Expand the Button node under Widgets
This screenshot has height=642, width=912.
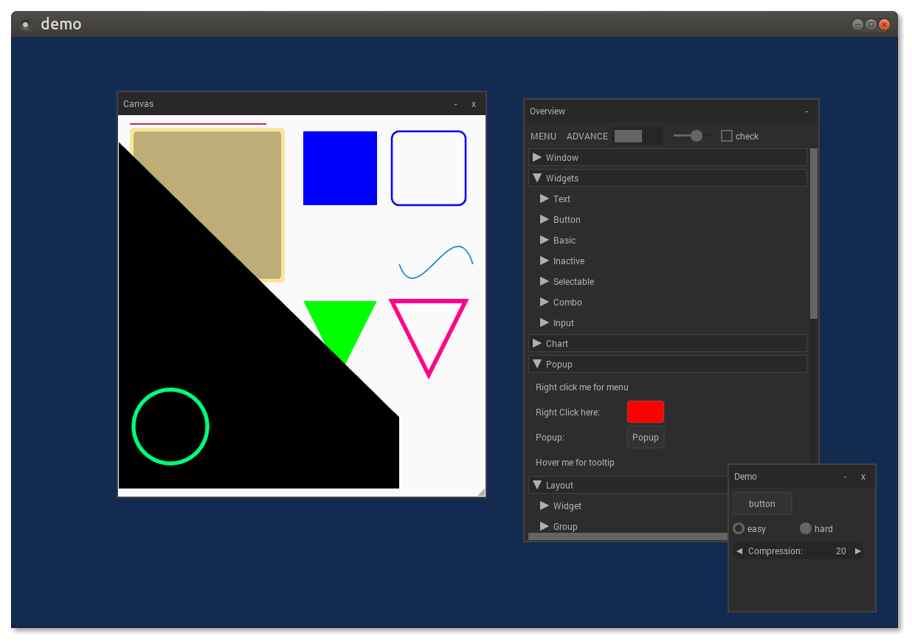545,219
